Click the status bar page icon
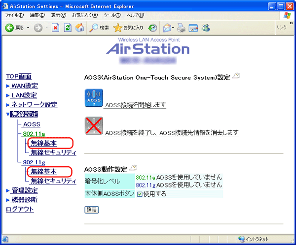Image resolution: width=296 pixels, height=245 pixels. [x=5, y=240]
